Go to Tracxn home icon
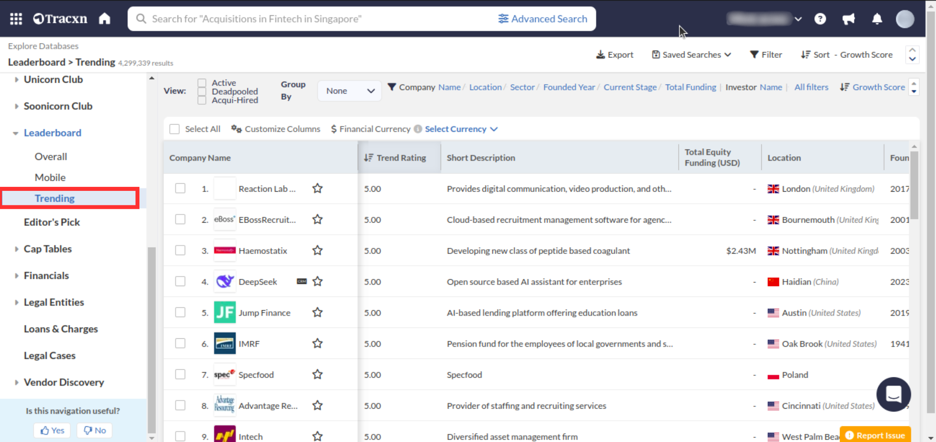Screen dimensions: 936x442 pyautogui.click(x=104, y=19)
